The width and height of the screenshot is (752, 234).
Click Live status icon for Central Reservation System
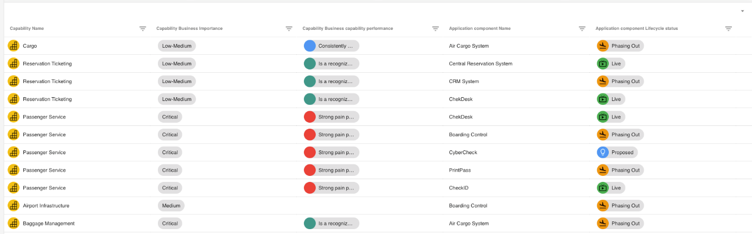coord(602,64)
